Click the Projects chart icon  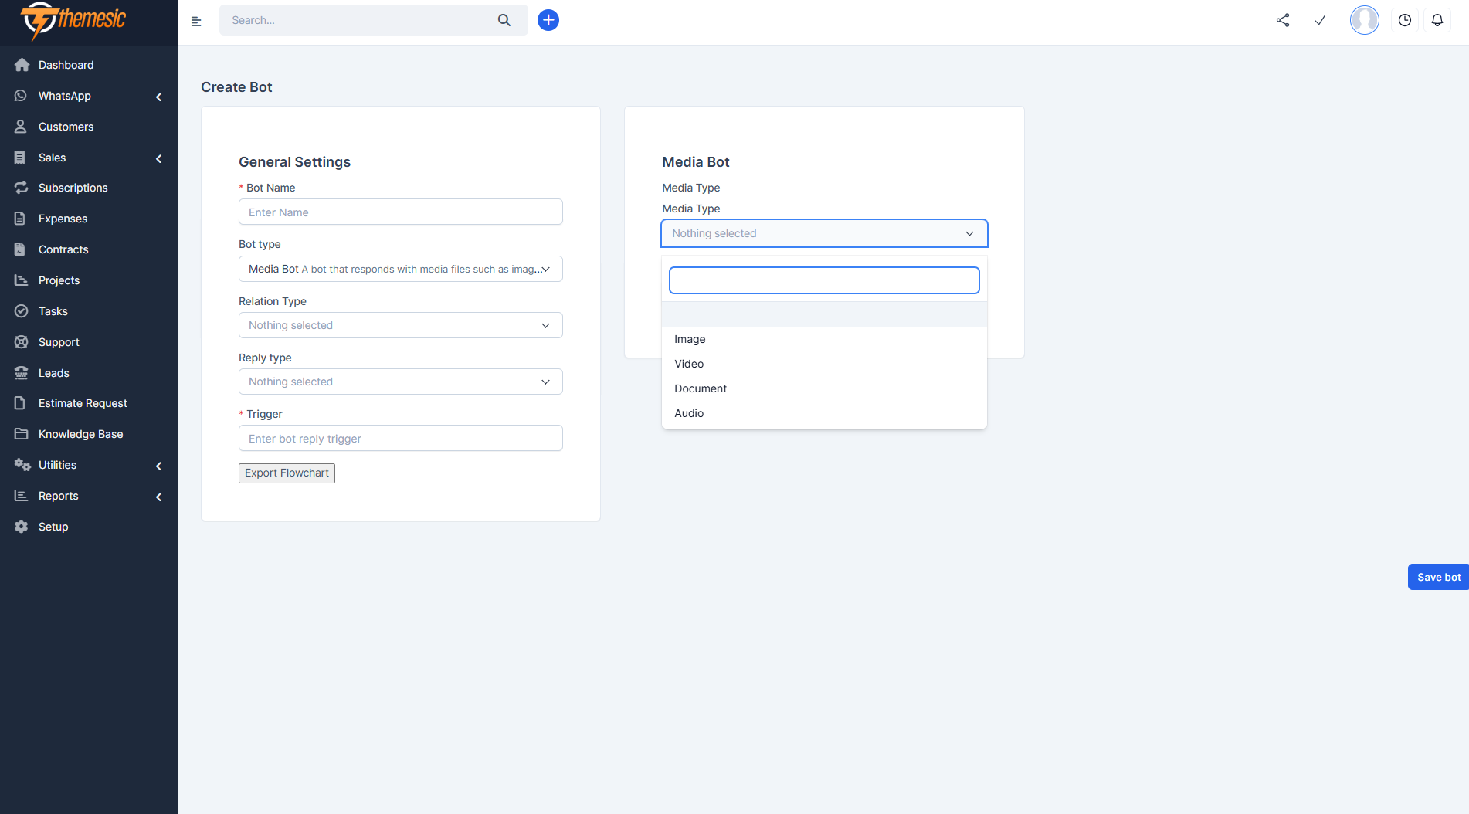(x=21, y=280)
